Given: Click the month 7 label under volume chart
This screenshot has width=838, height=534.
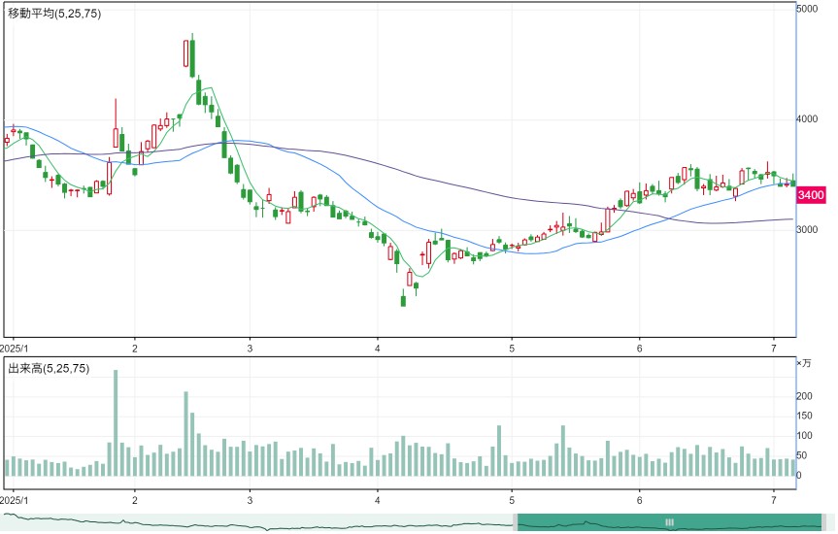Looking at the screenshot, I should click(x=774, y=500).
